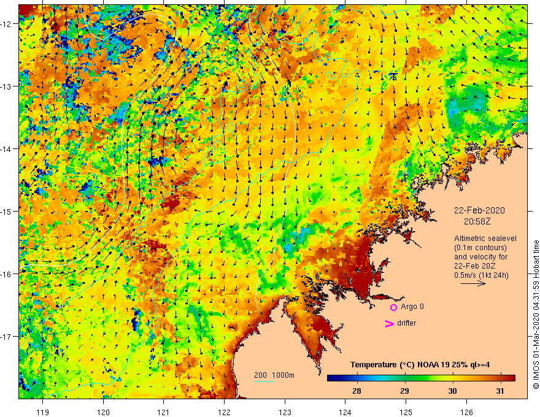The image size is (540, 417).
Task: Click the 'Temperature (°C) NOAA 19' title
Action: (x=420, y=364)
